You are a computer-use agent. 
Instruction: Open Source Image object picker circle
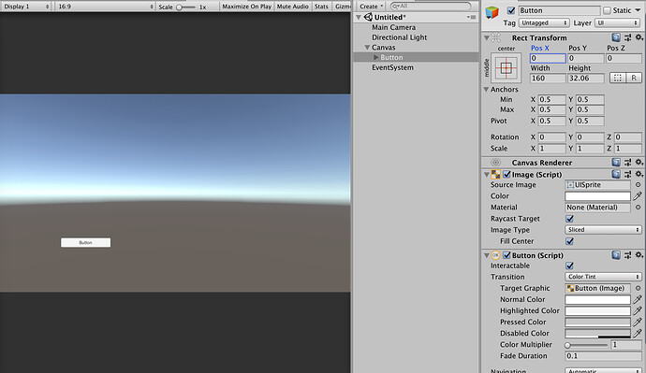(x=638, y=185)
